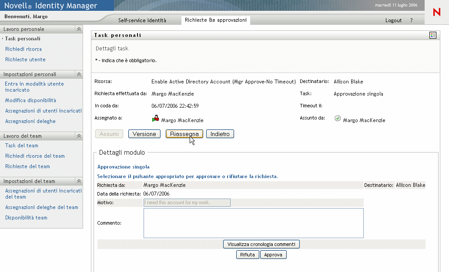Click the Novell N logo icon
This screenshot has width=449, height=272.
click(x=437, y=12)
